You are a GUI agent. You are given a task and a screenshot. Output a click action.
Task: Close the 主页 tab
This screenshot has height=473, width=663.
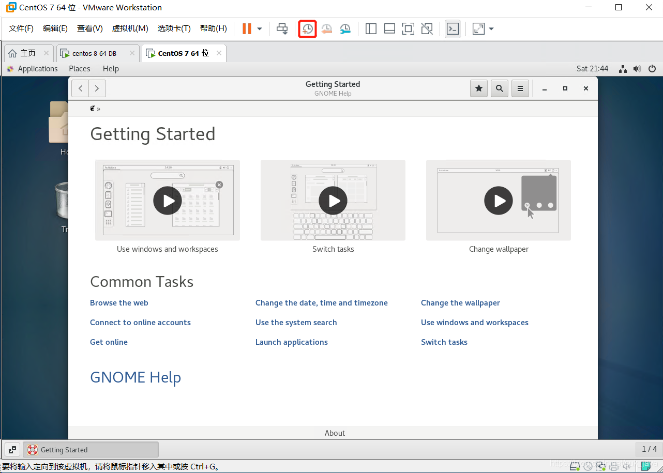coord(46,53)
